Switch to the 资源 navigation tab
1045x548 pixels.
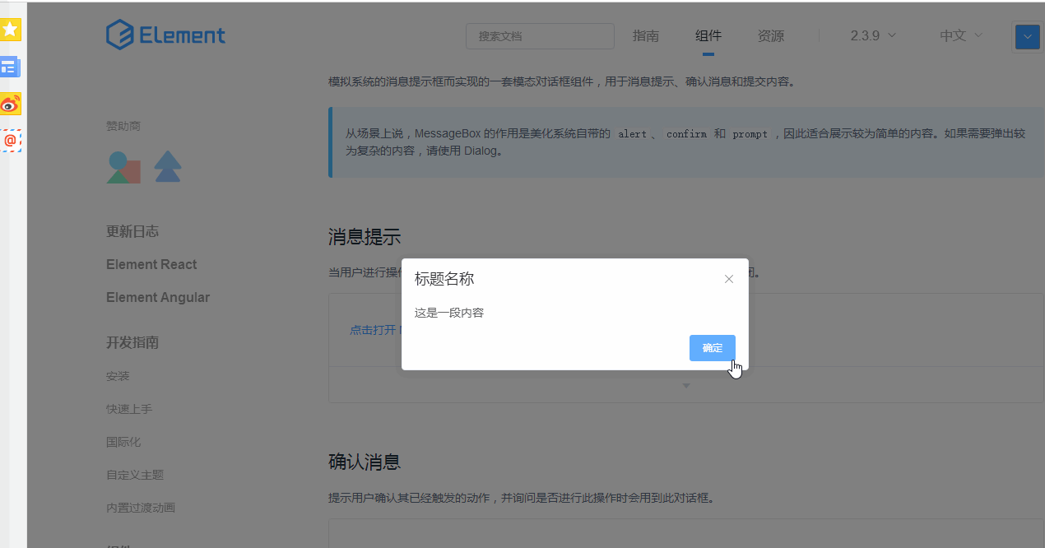coord(770,35)
